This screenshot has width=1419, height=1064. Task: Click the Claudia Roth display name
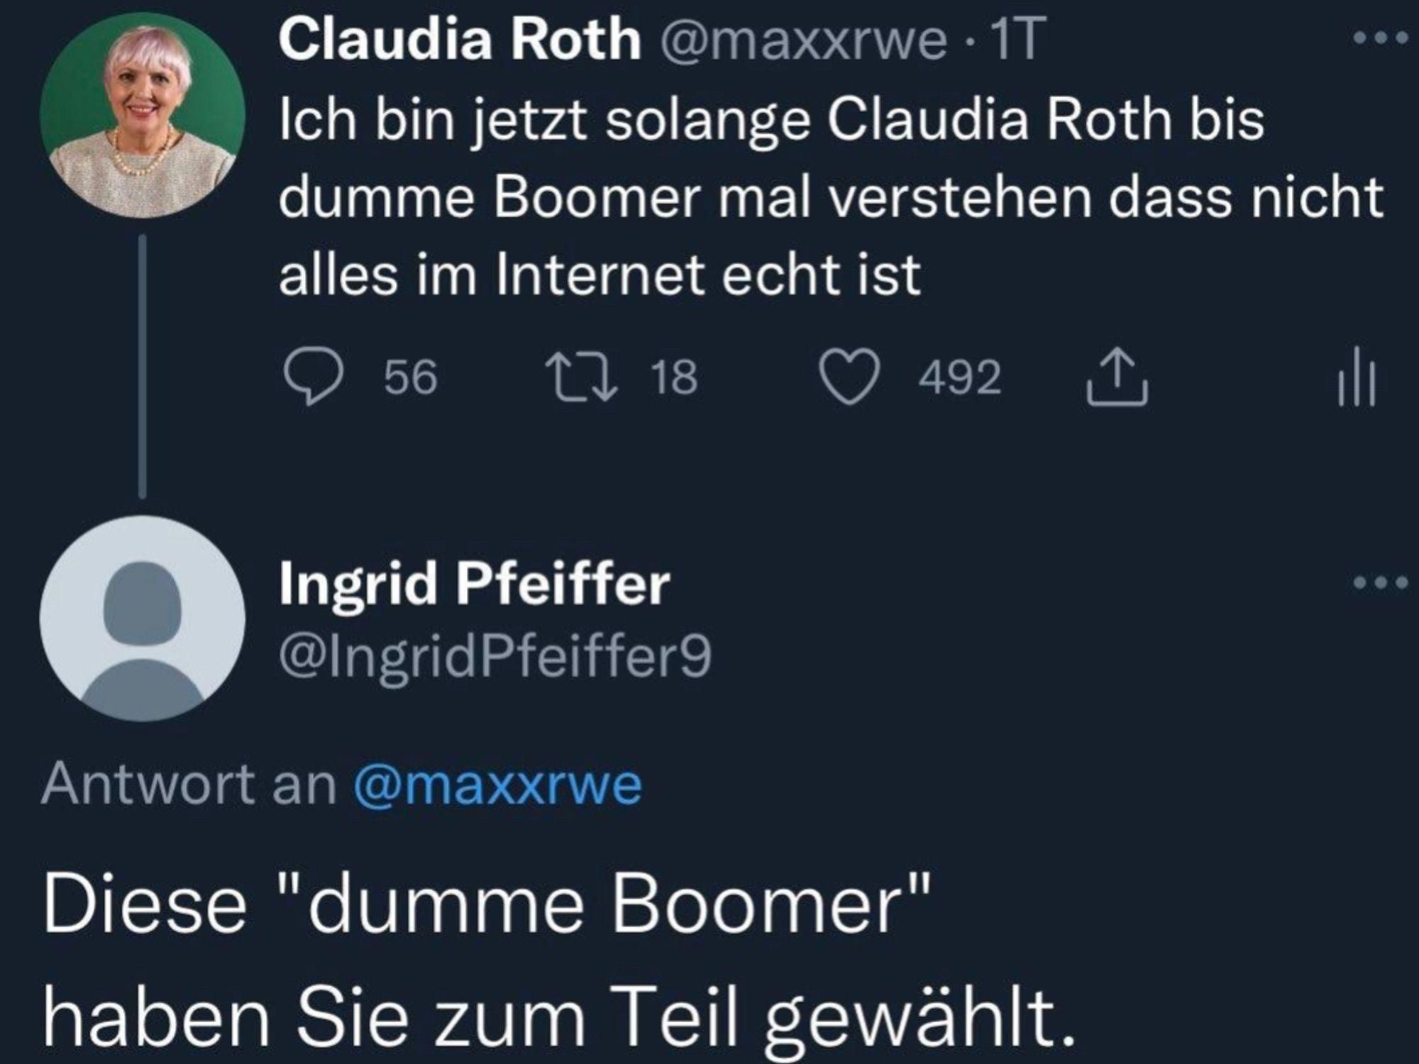tap(460, 40)
